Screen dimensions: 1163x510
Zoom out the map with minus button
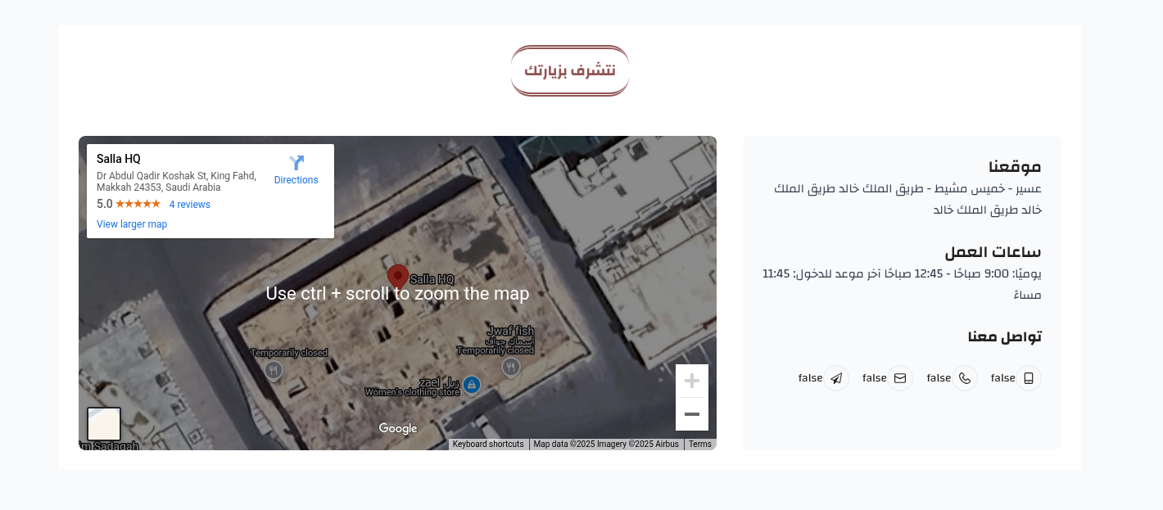(692, 414)
